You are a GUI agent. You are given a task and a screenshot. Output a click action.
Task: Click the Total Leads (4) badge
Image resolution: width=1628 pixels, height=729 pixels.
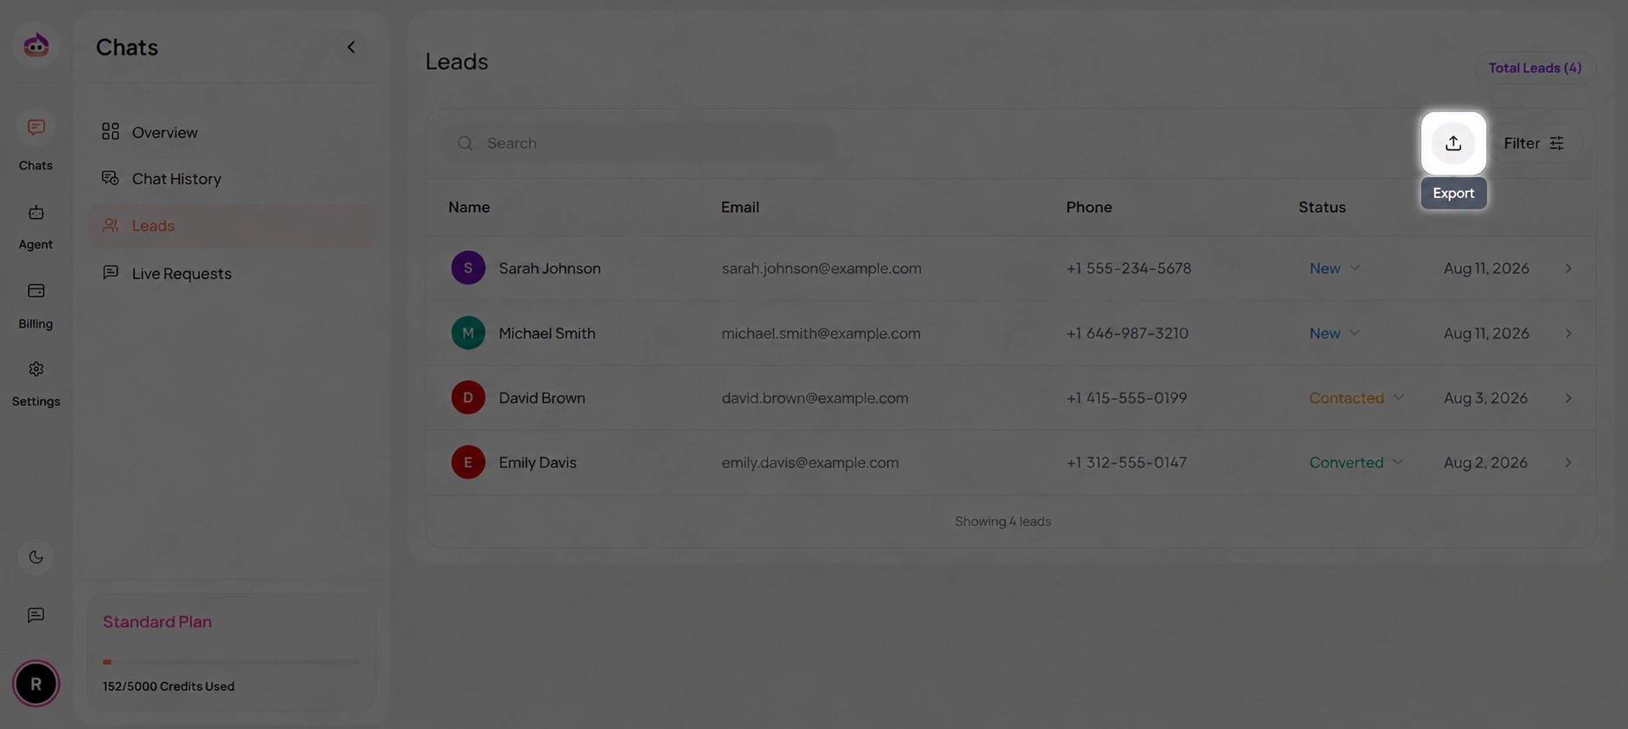coord(1535,68)
